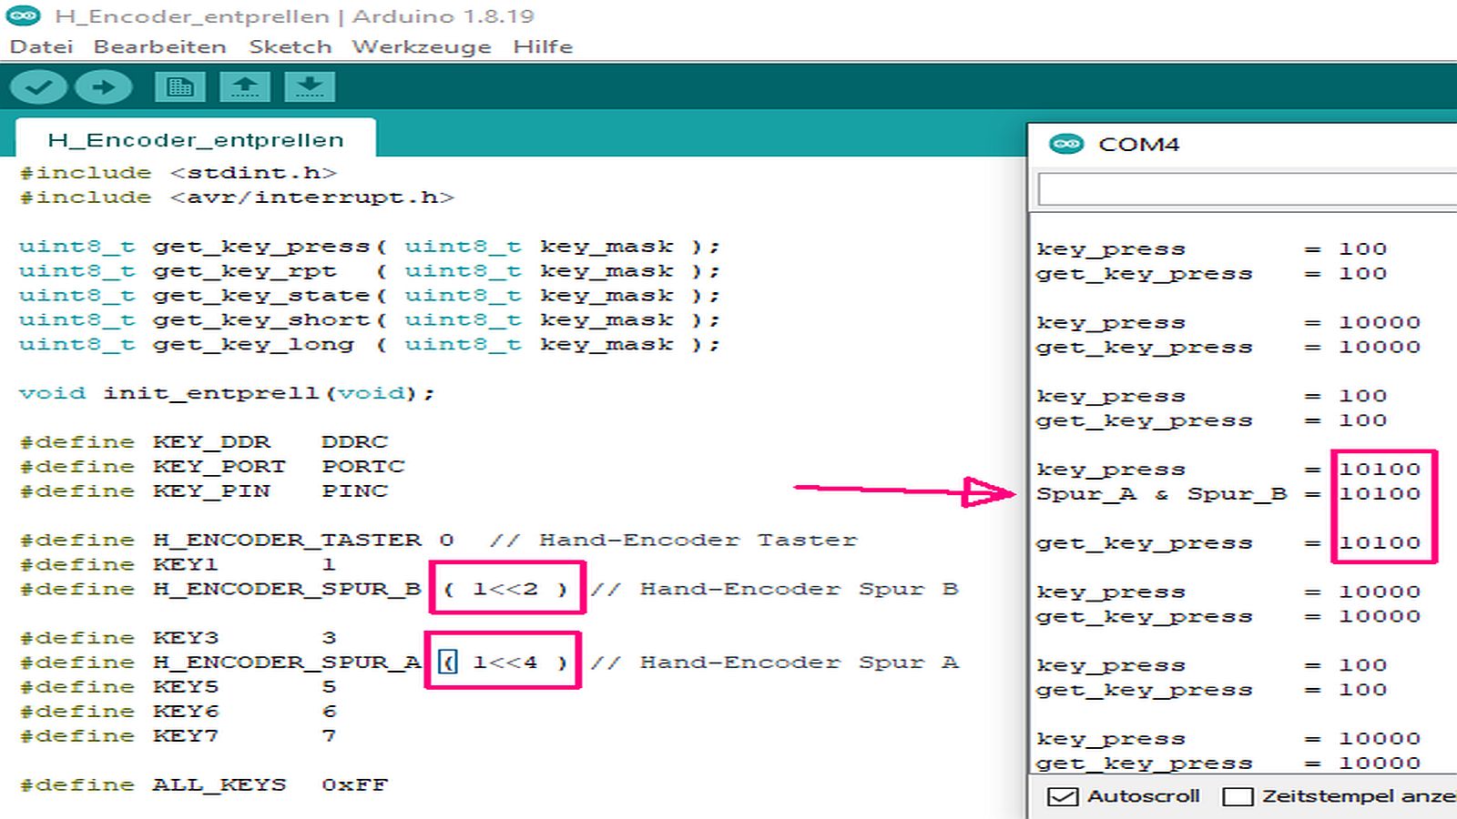1457x819 pixels.
Task: Click the Verify (checkmark) toolbar icon
Action: click(38, 87)
